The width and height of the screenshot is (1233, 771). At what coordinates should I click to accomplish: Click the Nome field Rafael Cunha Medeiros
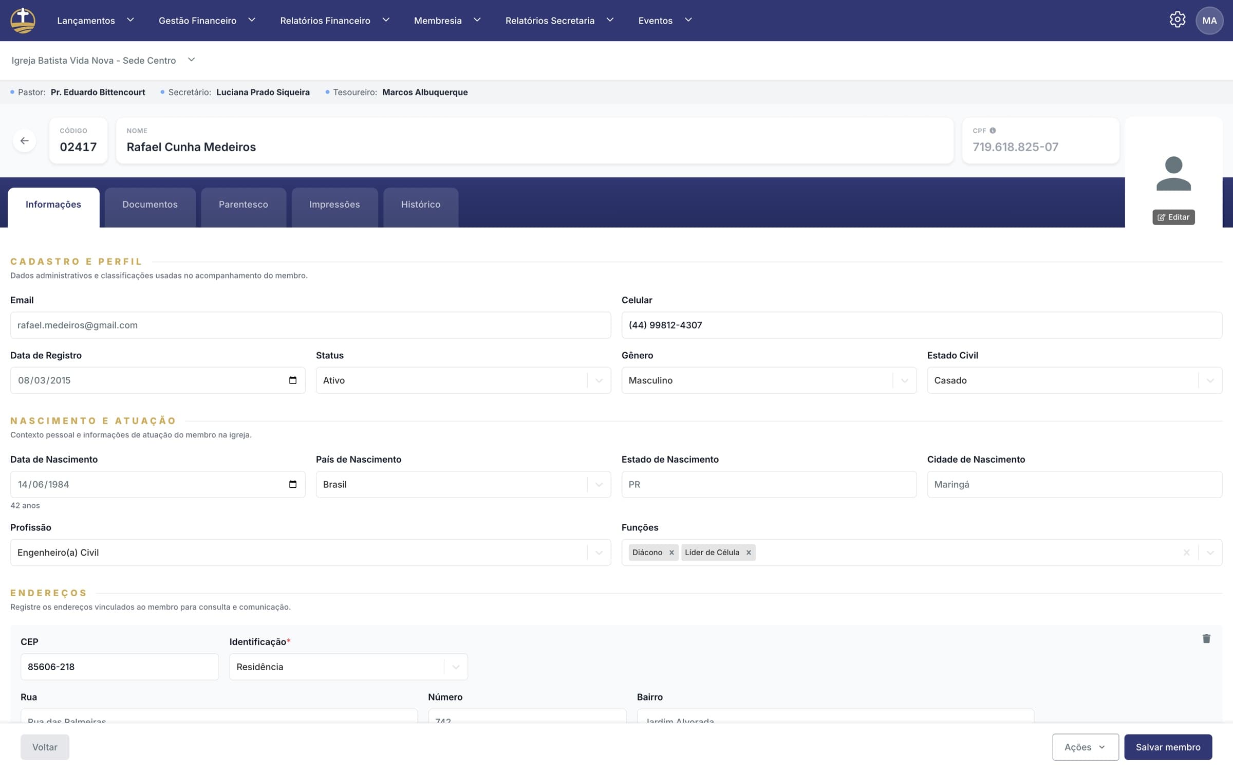(x=534, y=140)
